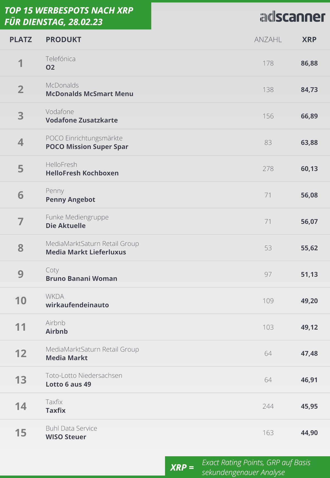Screen dimensions: 330x478
Task: Open Media Markt Lieferluxus entry
Action: (86, 252)
